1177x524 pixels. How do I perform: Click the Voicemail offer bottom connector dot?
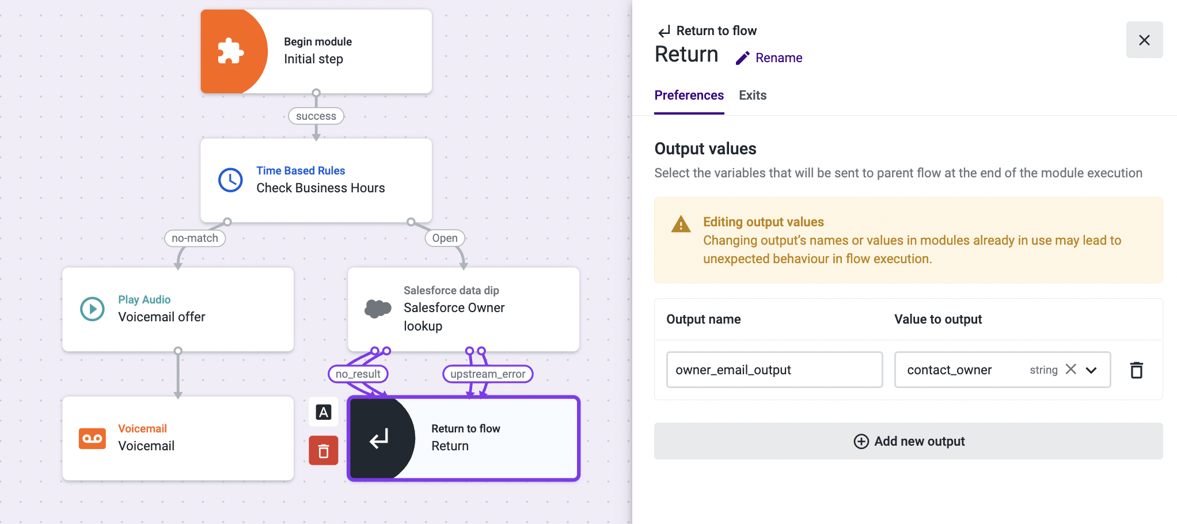point(178,351)
